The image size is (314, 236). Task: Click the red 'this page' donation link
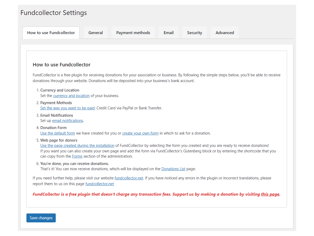[x=270, y=194]
